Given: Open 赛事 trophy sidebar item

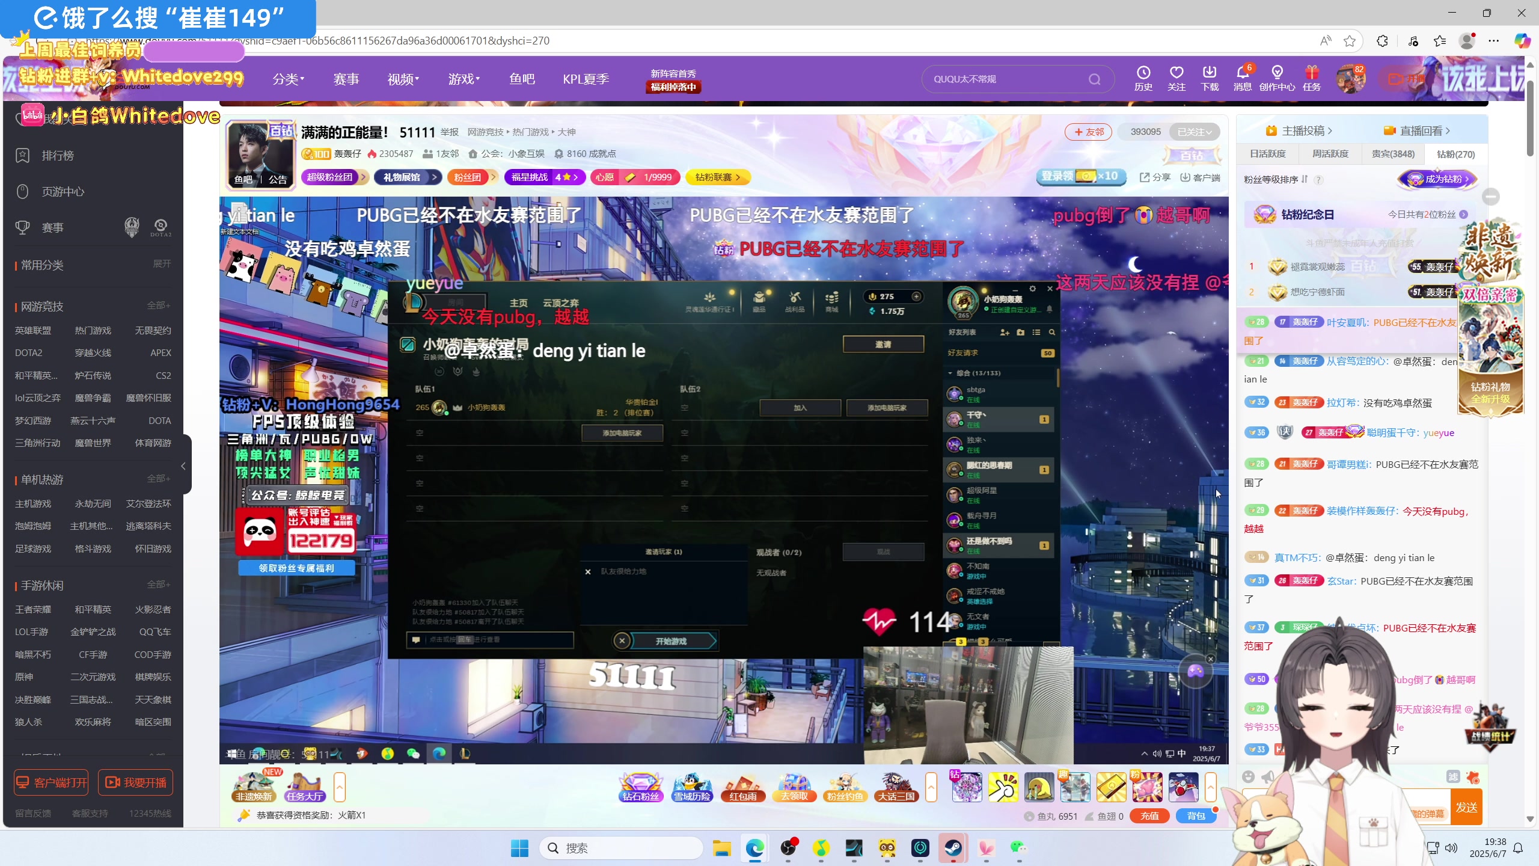Looking at the screenshot, I should (52, 228).
